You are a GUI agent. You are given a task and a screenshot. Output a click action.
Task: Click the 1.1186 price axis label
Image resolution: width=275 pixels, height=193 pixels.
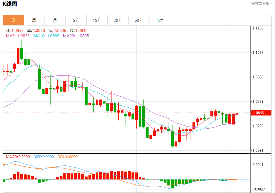coord(258,28)
